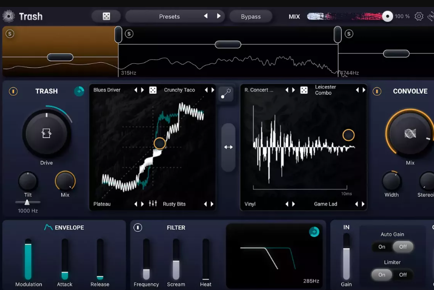Click the Bypass button

pos(251,16)
